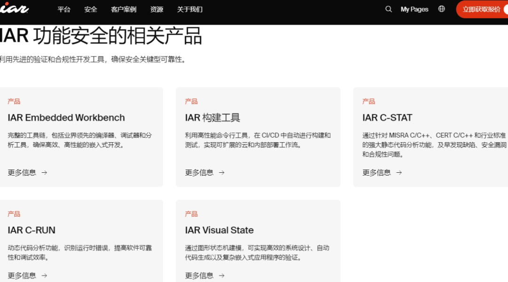Open 更多信息 for IAR C-STAT
The width and height of the screenshot is (508, 282).
point(382,173)
